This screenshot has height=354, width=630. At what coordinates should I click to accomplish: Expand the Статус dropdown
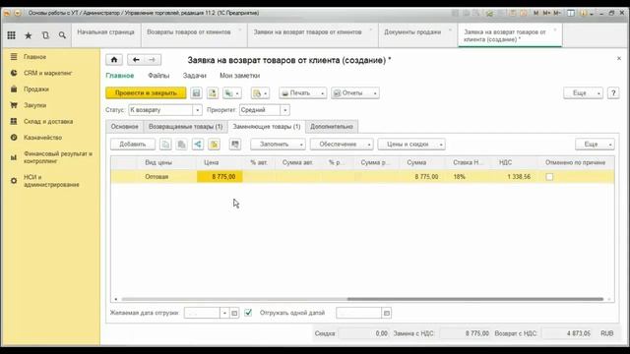[197, 110]
